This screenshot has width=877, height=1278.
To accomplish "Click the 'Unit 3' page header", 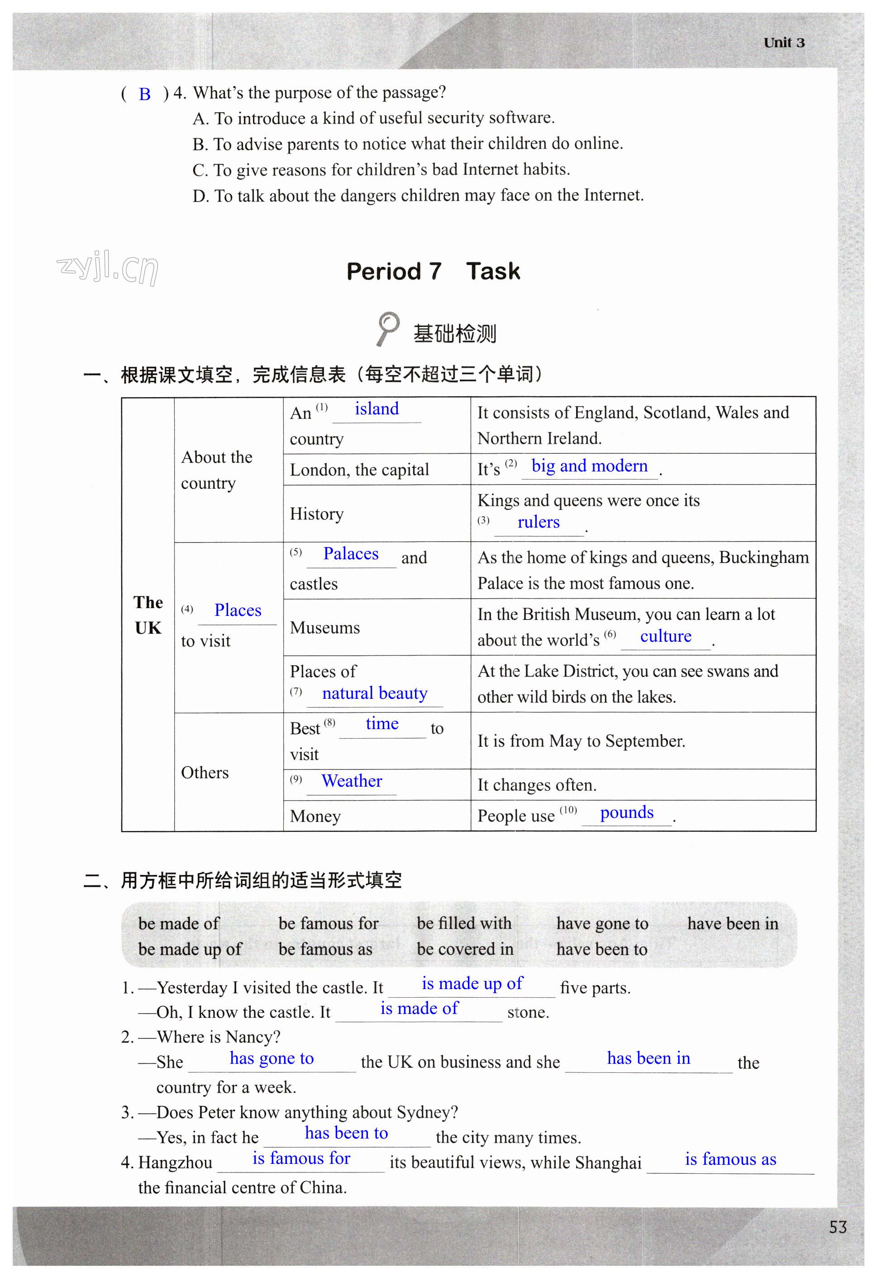I will [x=784, y=43].
